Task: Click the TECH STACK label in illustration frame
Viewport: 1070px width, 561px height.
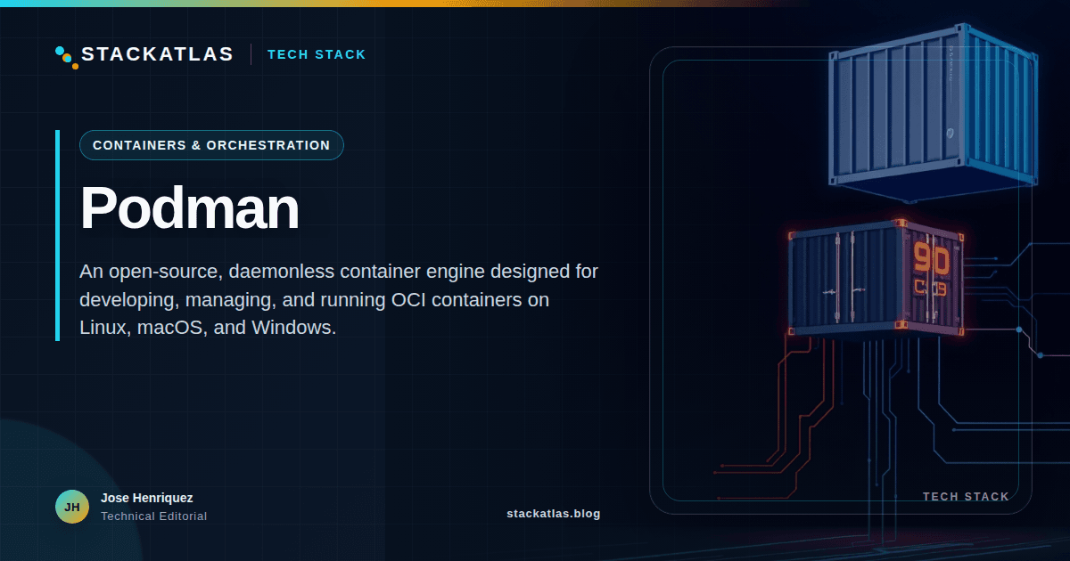Action: (x=966, y=497)
